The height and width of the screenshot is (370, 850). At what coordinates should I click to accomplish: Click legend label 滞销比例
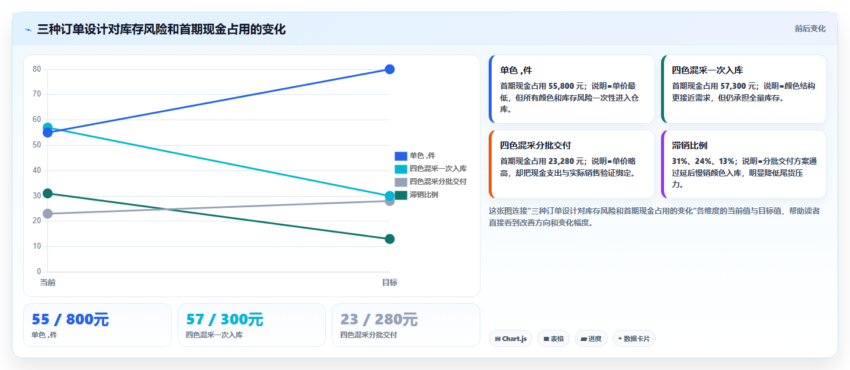tap(424, 195)
